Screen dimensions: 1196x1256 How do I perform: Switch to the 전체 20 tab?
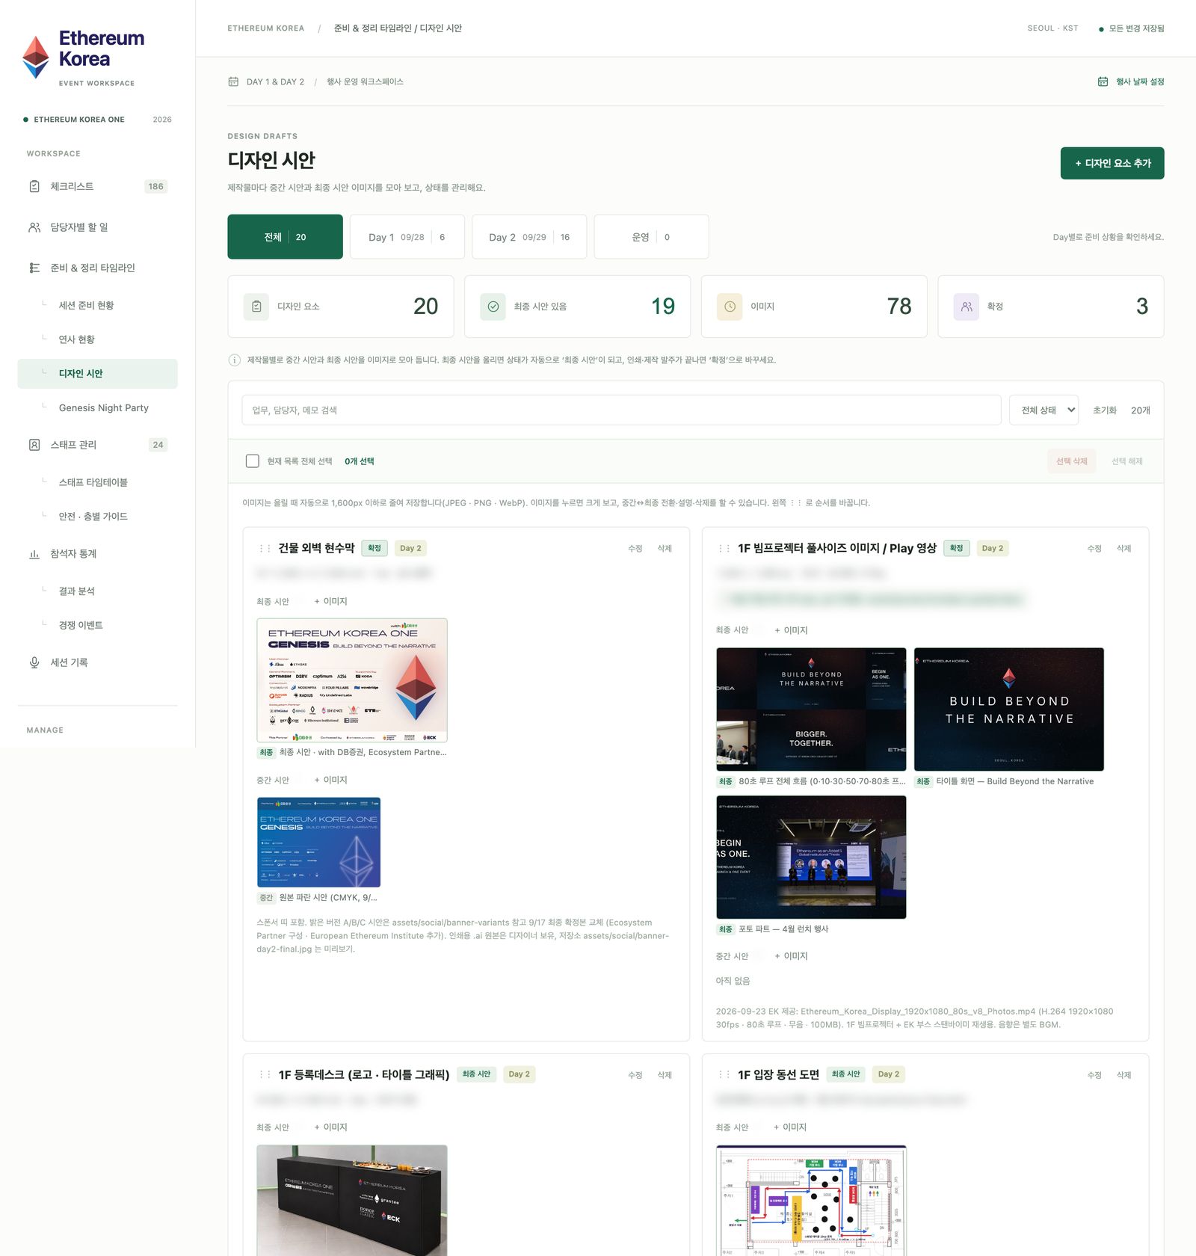pyautogui.click(x=285, y=237)
